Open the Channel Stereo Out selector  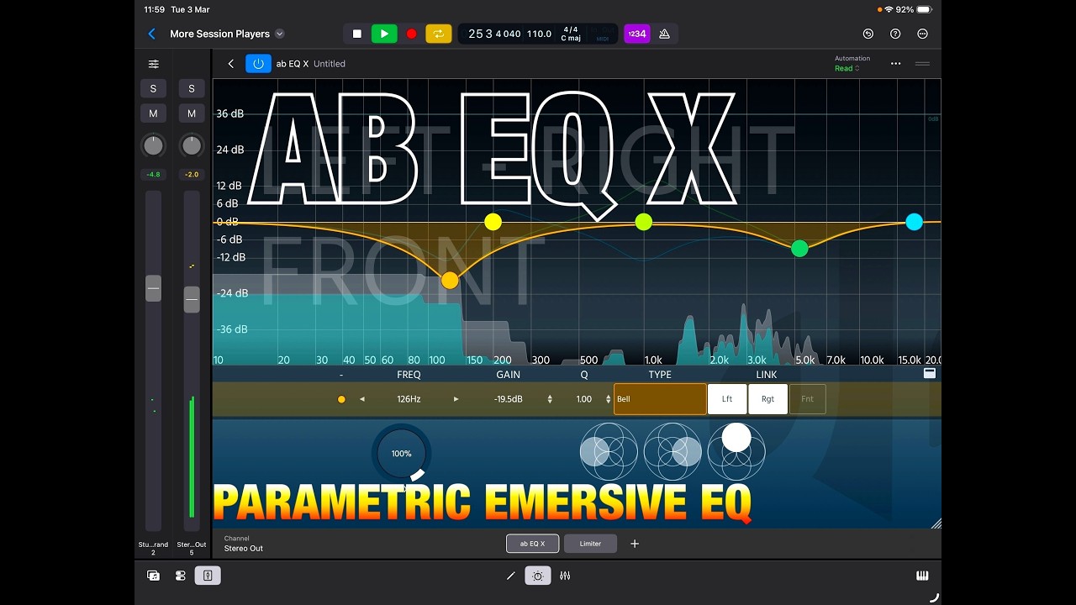click(x=244, y=544)
